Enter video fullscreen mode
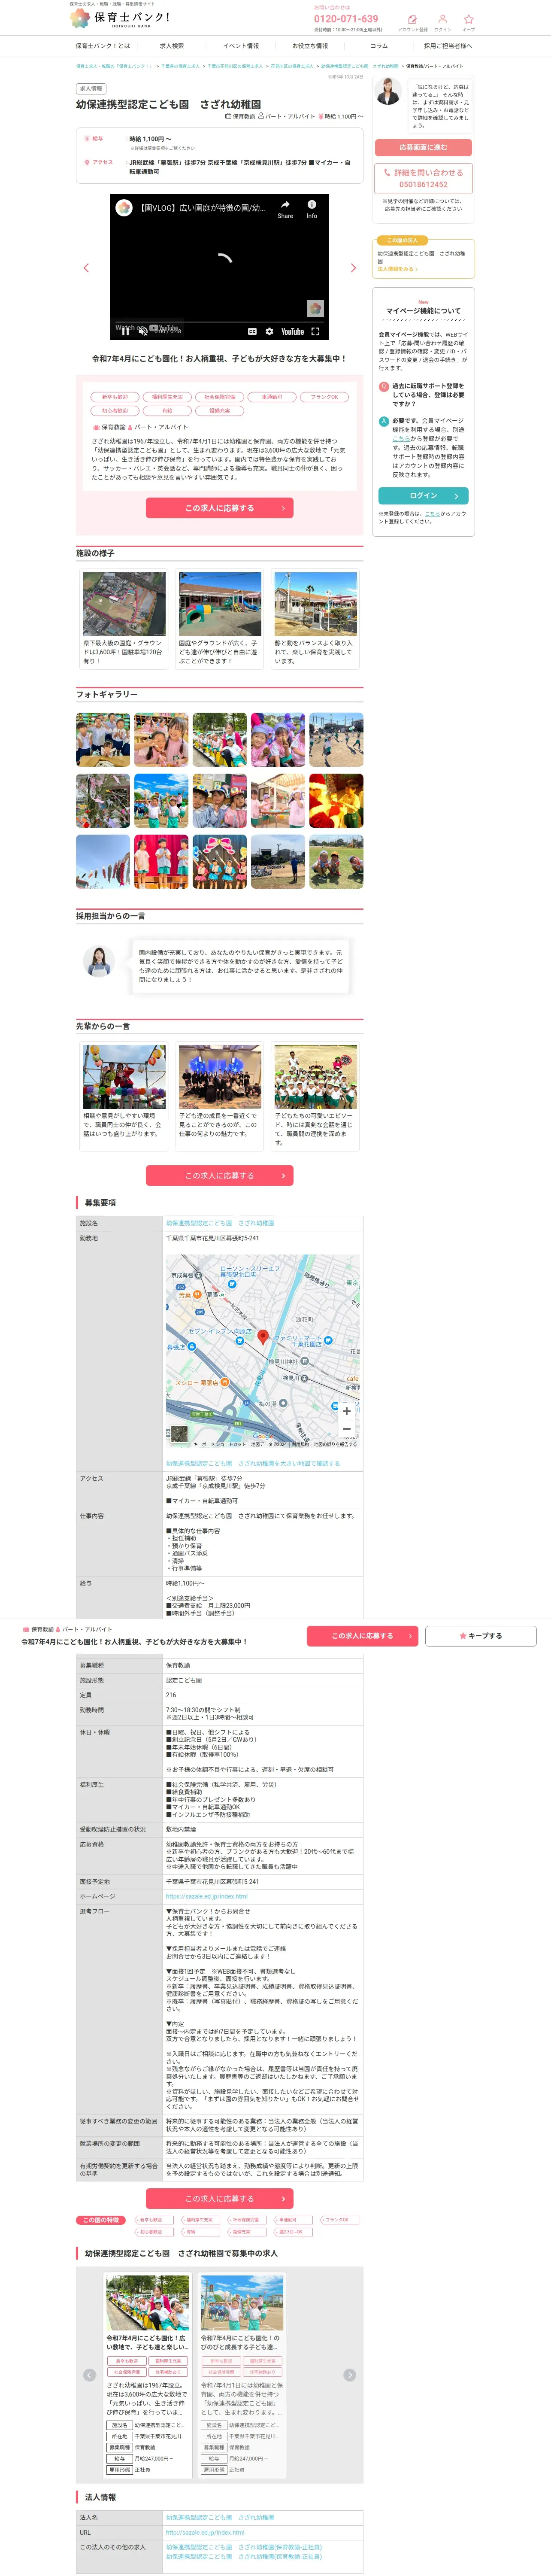This screenshot has width=551, height=2576. point(316,331)
